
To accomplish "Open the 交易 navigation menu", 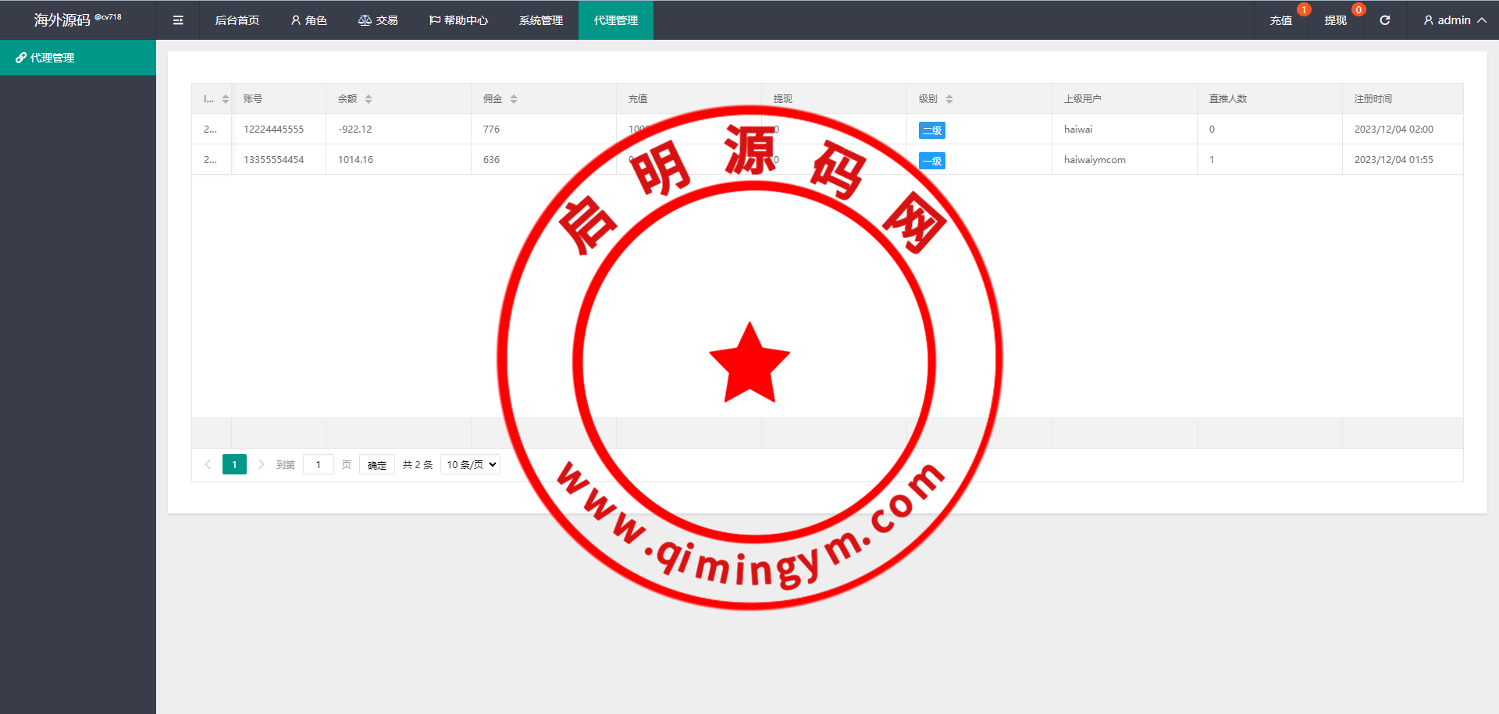I will pyautogui.click(x=378, y=20).
